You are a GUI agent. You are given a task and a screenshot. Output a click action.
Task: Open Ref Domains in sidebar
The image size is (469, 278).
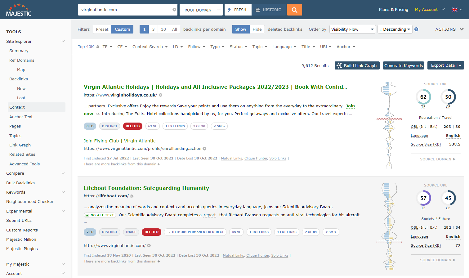[x=22, y=60]
